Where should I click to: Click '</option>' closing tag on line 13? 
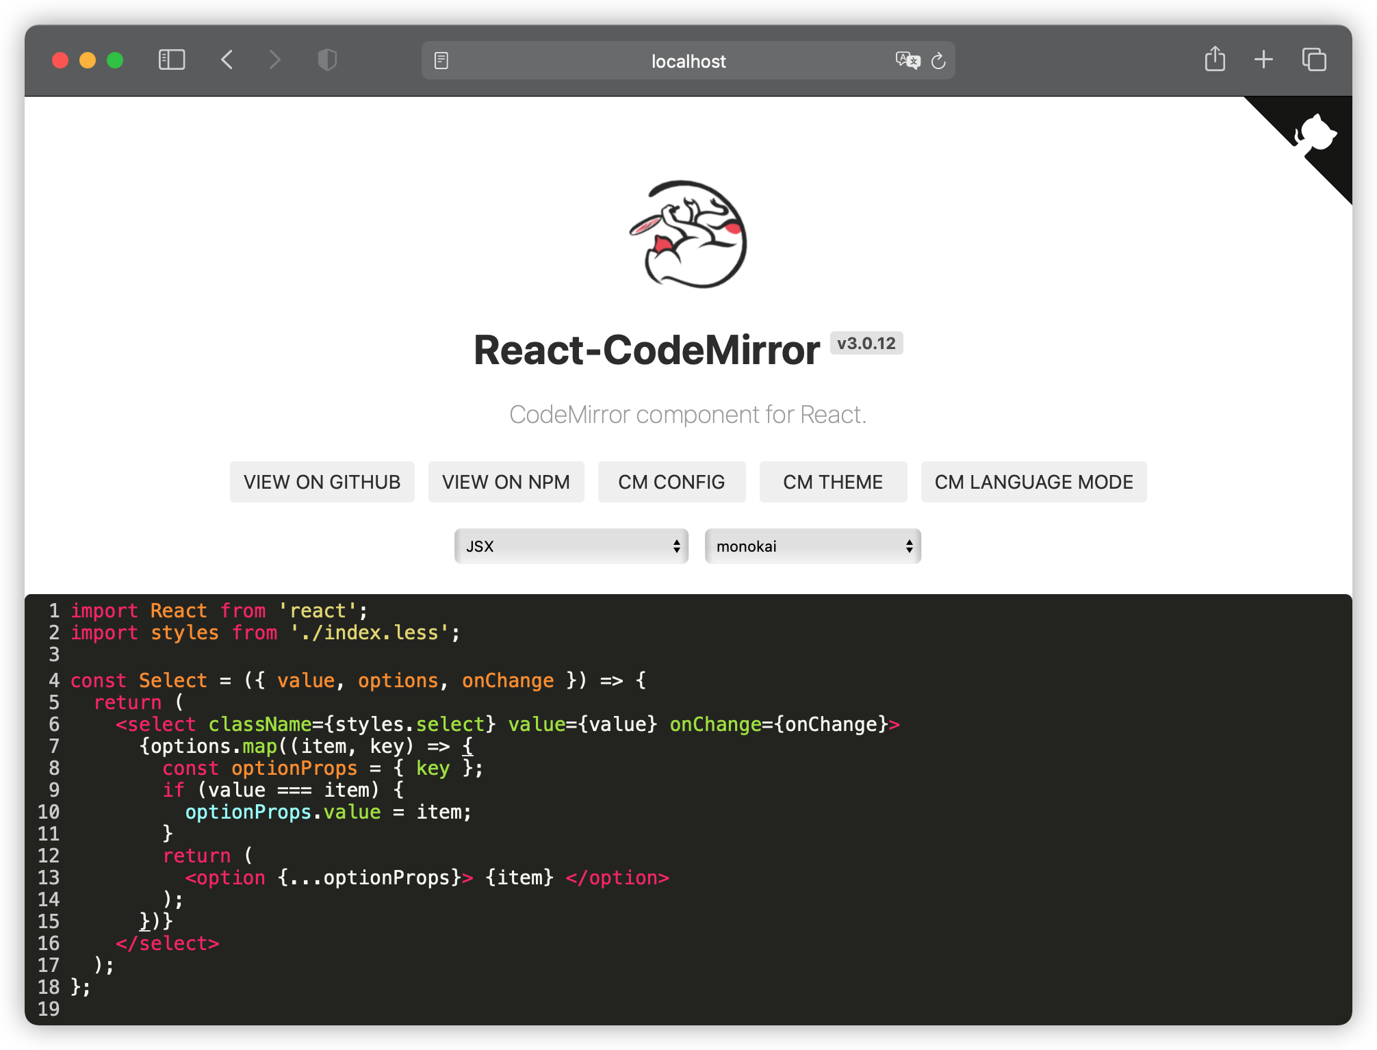point(617,878)
